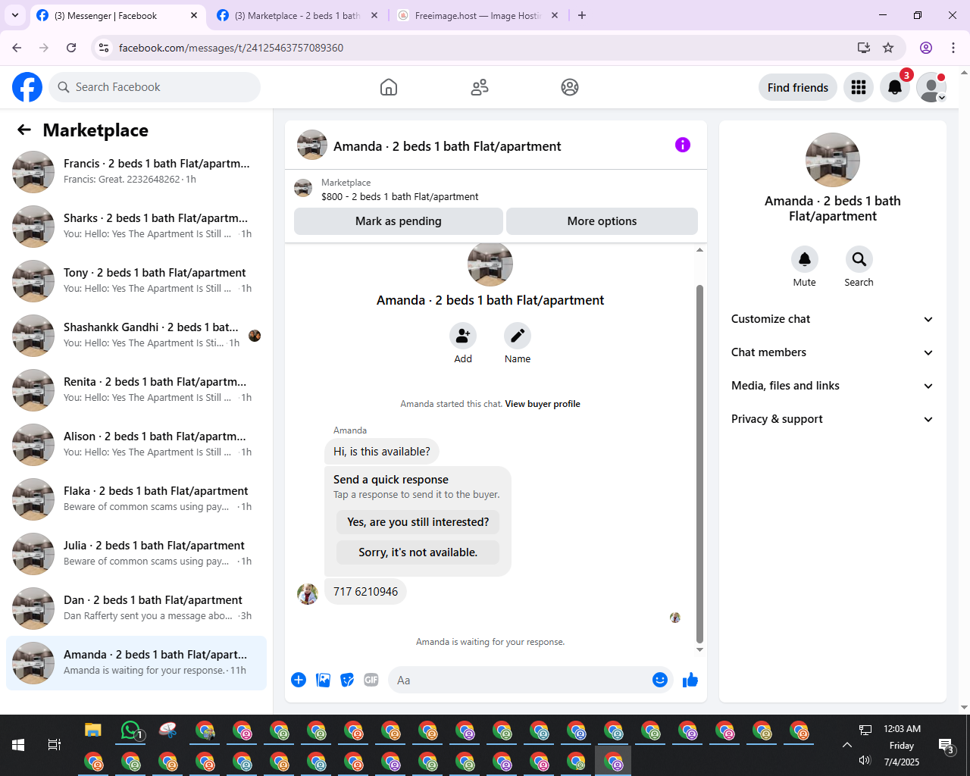This screenshot has height=776, width=970.
Task: Edit chat name with the pencil icon
Action: click(x=518, y=335)
